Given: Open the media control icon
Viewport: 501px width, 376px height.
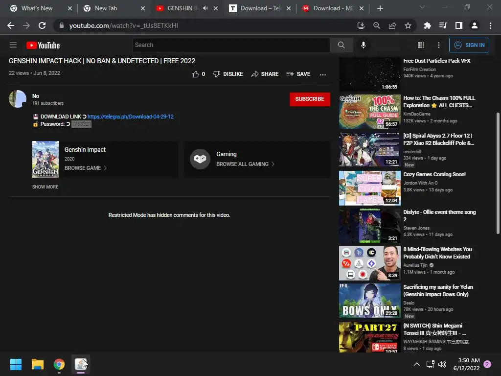Looking at the screenshot, I should tap(443, 25).
